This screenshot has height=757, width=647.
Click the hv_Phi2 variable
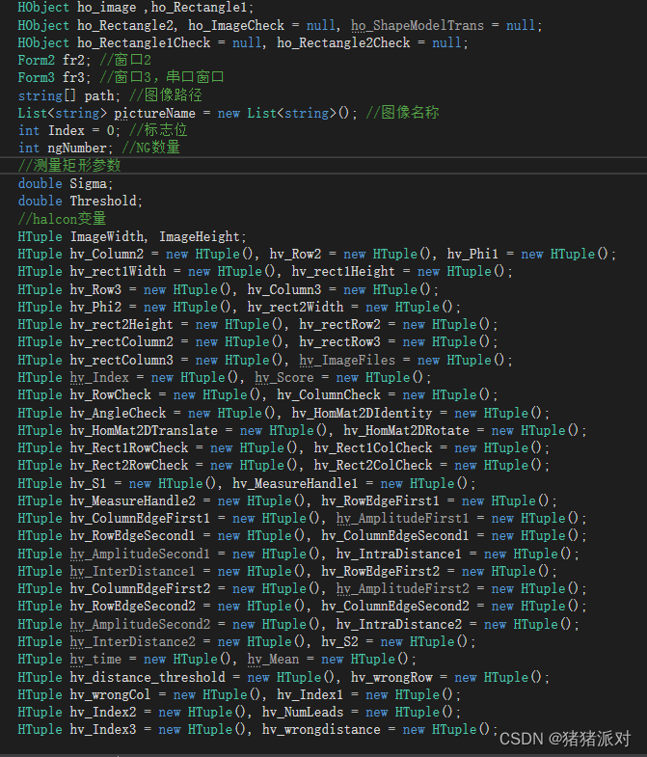point(95,307)
